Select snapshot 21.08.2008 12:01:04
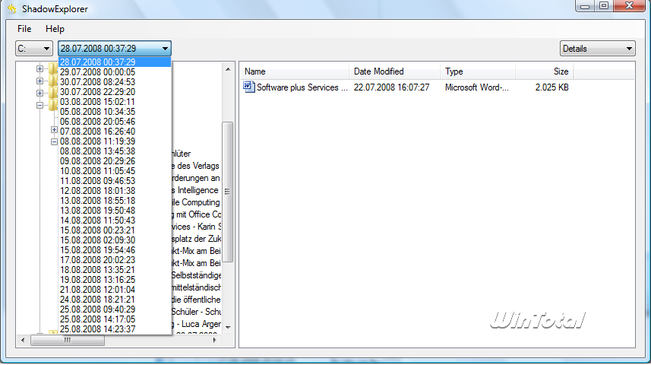651x365 pixels. pyautogui.click(x=115, y=290)
